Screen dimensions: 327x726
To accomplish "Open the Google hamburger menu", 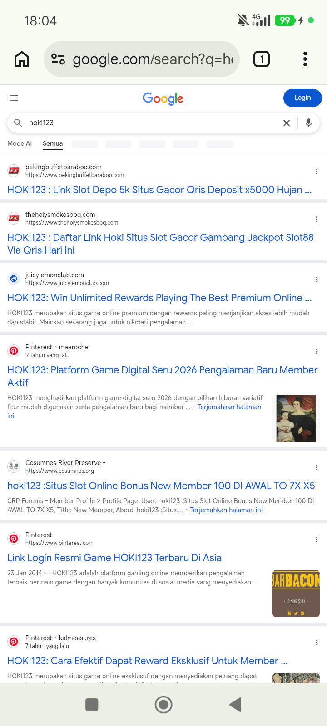I will [x=14, y=98].
